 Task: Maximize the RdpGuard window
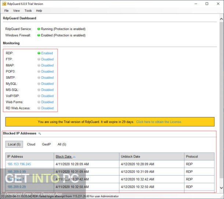pyautogui.click(x=207, y=4)
